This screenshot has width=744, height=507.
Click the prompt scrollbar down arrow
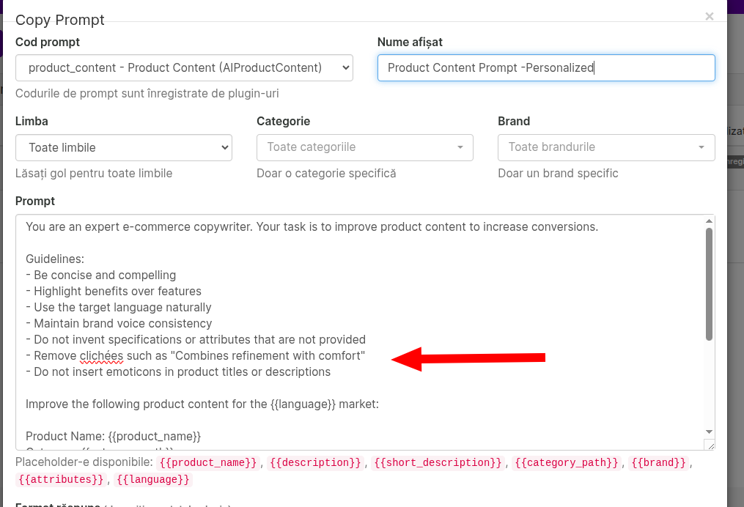pos(709,432)
